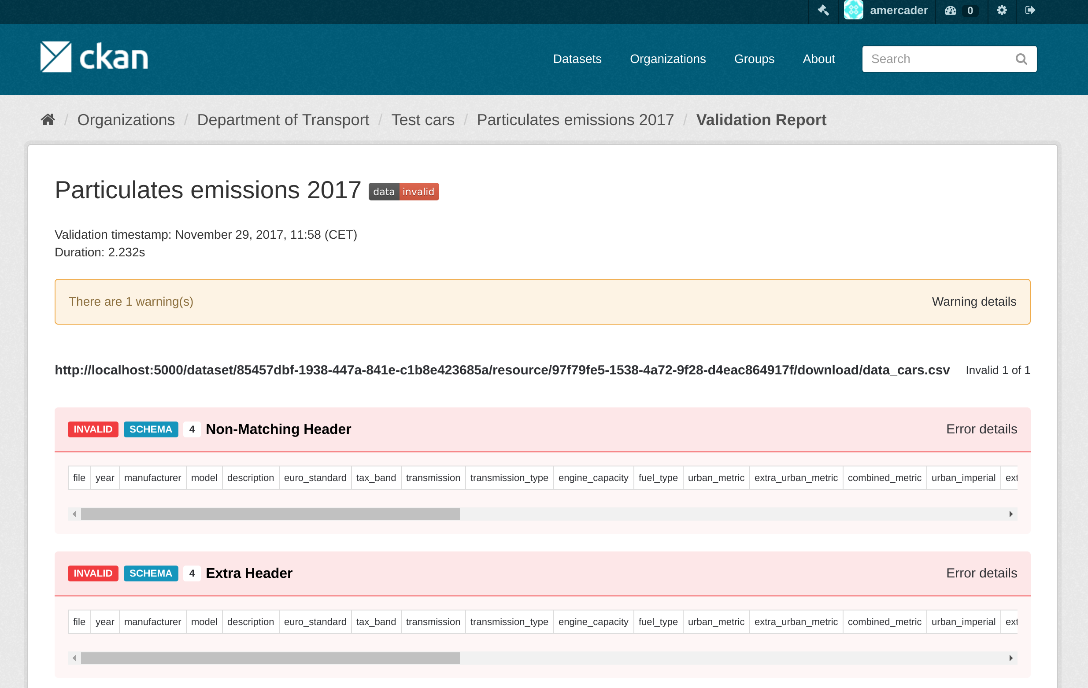1088x688 pixels.
Task: Click the CKAN logo
Action: coord(93,57)
